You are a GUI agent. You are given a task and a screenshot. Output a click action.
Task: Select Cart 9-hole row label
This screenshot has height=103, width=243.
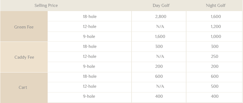pyautogui.click(x=89, y=96)
